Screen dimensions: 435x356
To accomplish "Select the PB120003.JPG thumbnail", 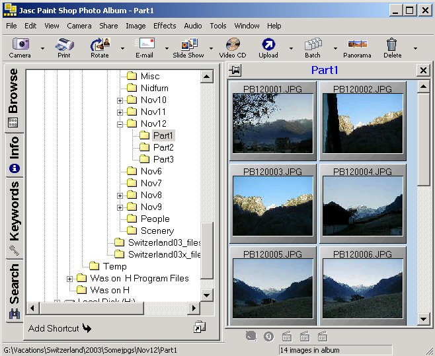I will click(x=272, y=194).
